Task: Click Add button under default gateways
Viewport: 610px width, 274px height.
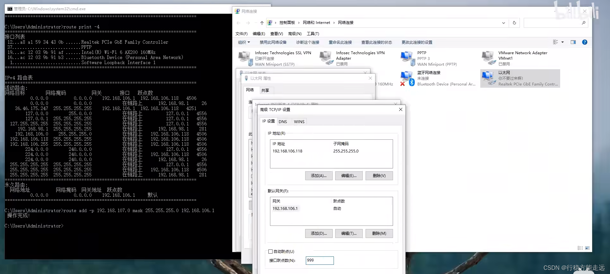Action: [x=319, y=233]
